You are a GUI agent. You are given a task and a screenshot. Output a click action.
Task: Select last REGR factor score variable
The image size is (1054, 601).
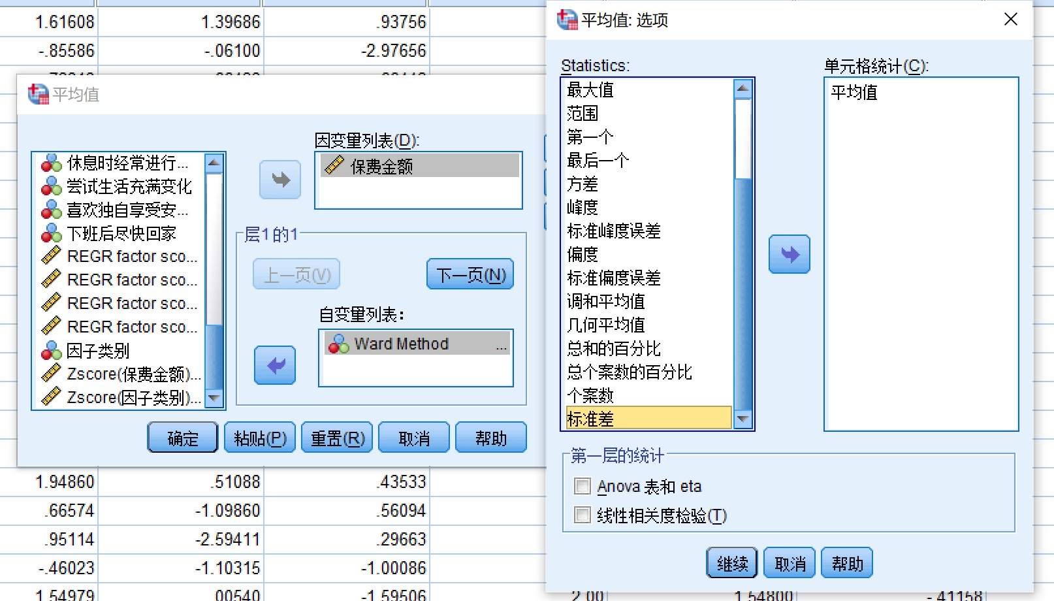(x=121, y=327)
